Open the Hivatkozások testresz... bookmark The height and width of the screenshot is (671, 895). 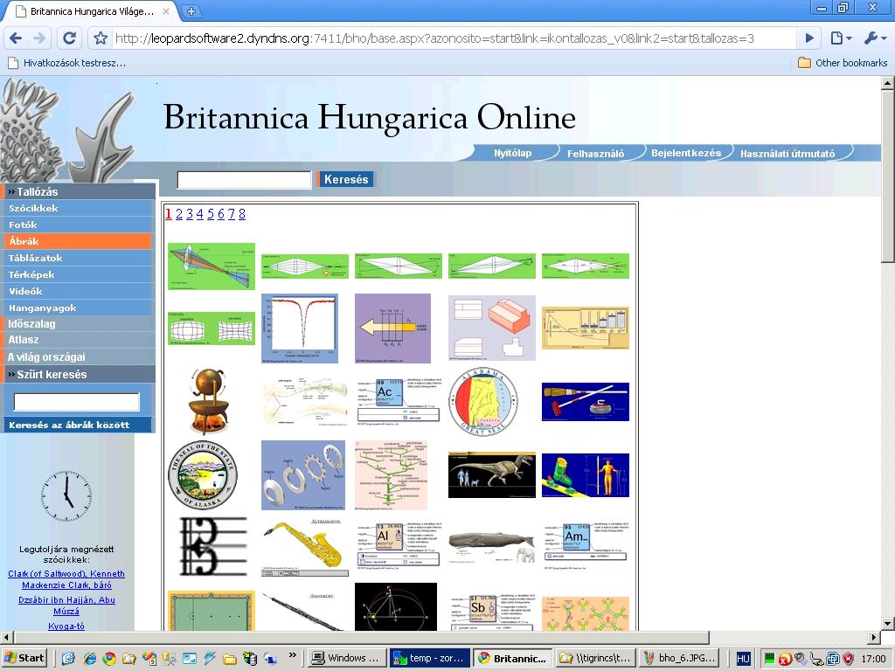tap(66, 63)
